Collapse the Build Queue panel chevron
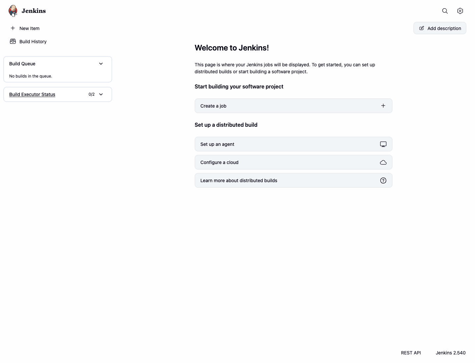The height and width of the screenshot is (363, 475). [x=101, y=64]
